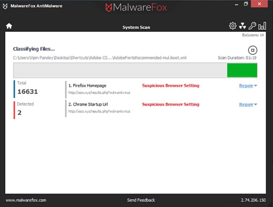Expand Repair dropdown arrow for Chrome Startup Url
Screen dimensions: 273x207
click(255, 105)
